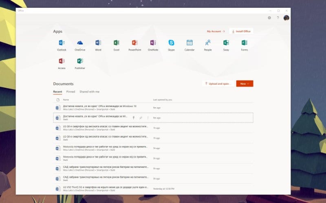
Task: Click the Install Office button
Action: 241,31
